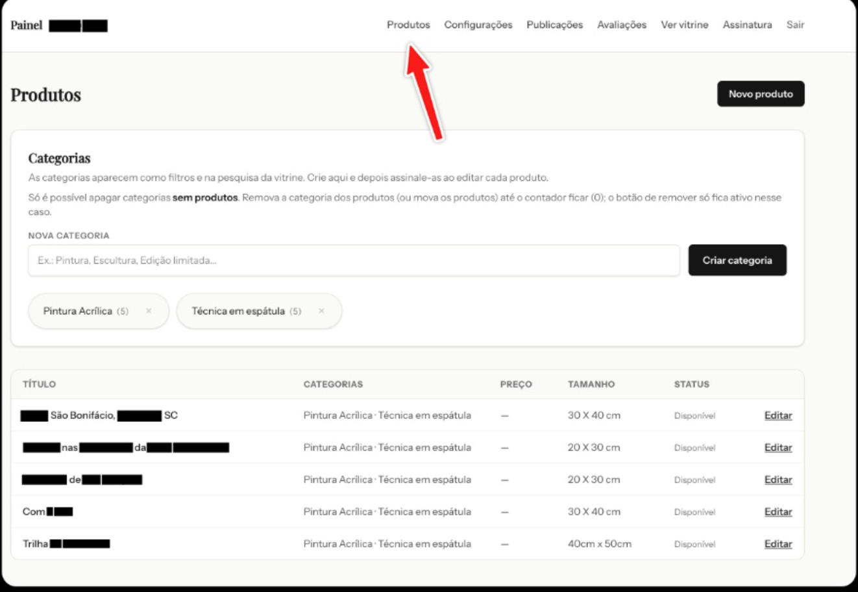The image size is (858, 592).
Task: Navigate to Avaliações
Action: (x=622, y=25)
